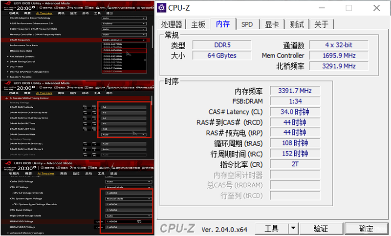
Task: Switch to CPU-Z 处理器 tab
Action: pyautogui.click(x=172, y=24)
